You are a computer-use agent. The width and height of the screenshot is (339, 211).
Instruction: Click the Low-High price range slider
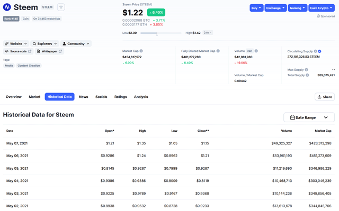point(160,33)
